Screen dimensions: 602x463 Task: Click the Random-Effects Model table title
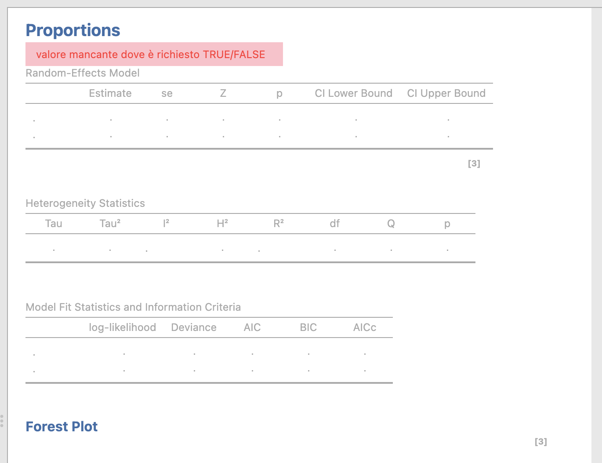83,73
